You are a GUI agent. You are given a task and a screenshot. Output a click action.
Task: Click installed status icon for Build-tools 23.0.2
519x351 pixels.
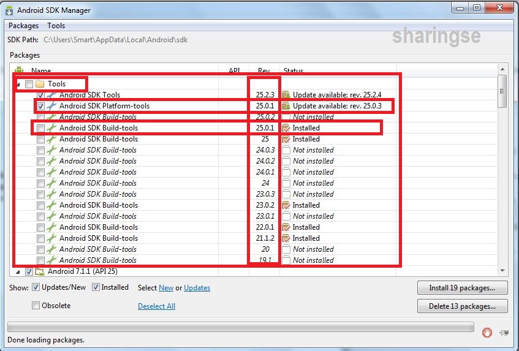pyautogui.click(x=286, y=205)
